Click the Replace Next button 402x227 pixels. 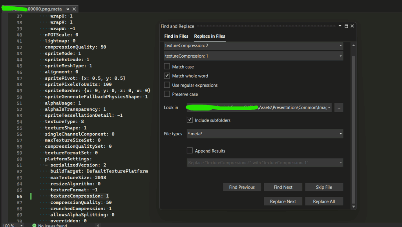(x=283, y=202)
